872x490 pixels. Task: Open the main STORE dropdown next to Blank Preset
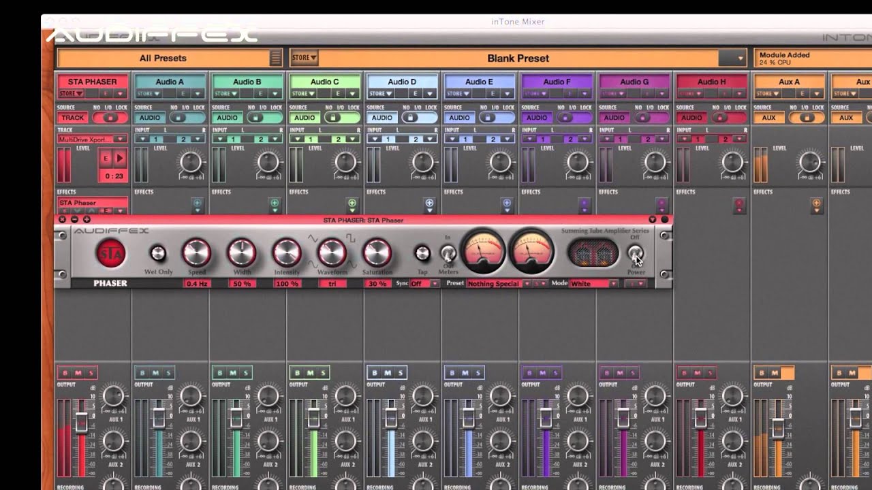(304, 58)
